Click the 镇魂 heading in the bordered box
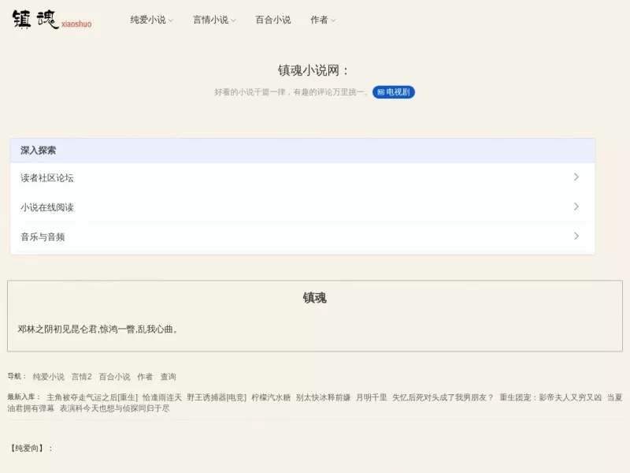630x473 pixels. click(314, 298)
